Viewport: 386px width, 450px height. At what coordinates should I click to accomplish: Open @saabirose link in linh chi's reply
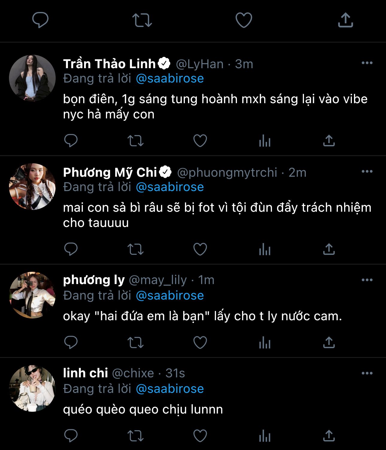[x=170, y=389]
